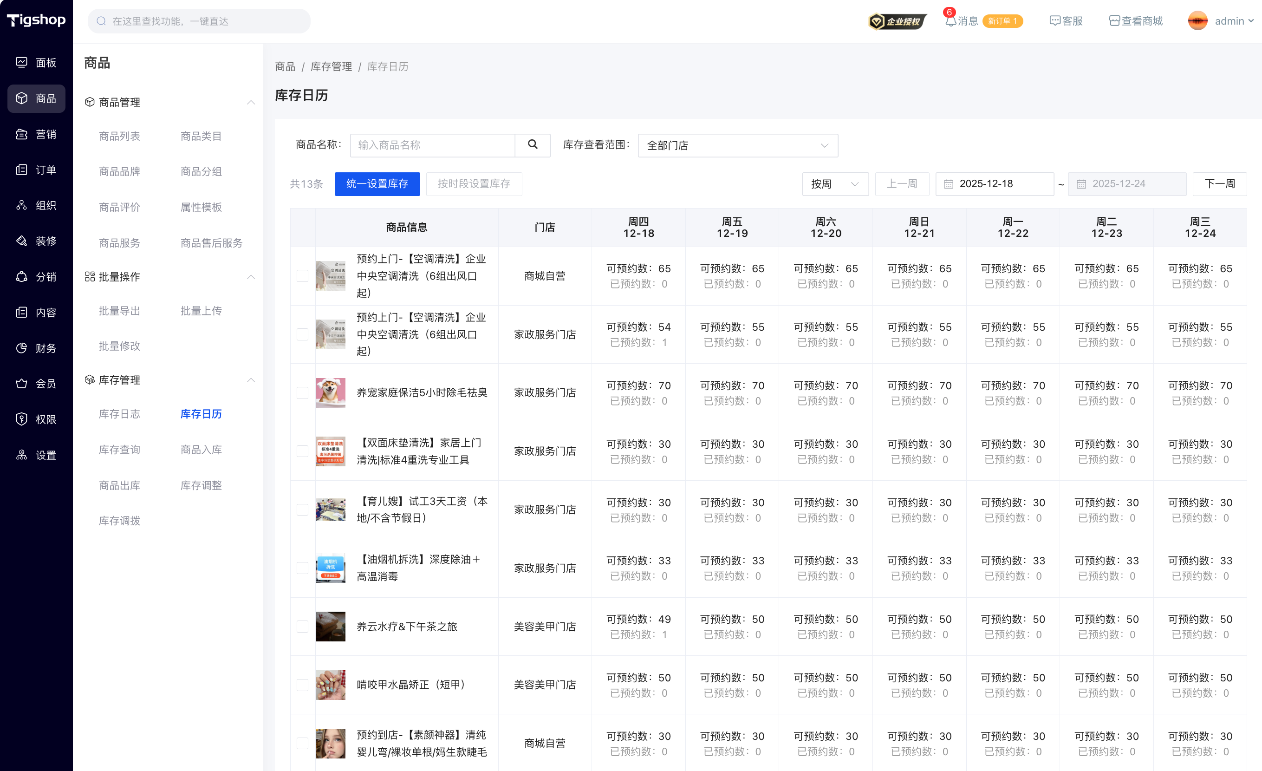Open the 按周 view mode dropdown
This screenshot has width=1262, height=771.
point(835,184)
